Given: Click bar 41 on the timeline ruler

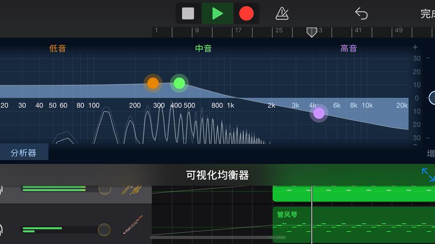Looking at the screenshot, I should point(358,30).
